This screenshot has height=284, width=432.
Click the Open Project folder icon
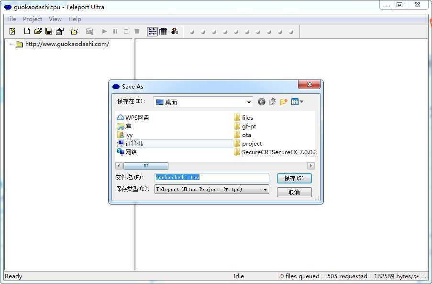(x=38, y=31)
